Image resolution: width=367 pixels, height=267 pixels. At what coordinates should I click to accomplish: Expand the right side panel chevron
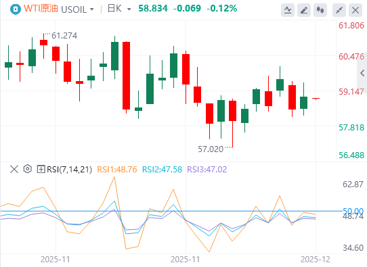[x=362, y=73]
